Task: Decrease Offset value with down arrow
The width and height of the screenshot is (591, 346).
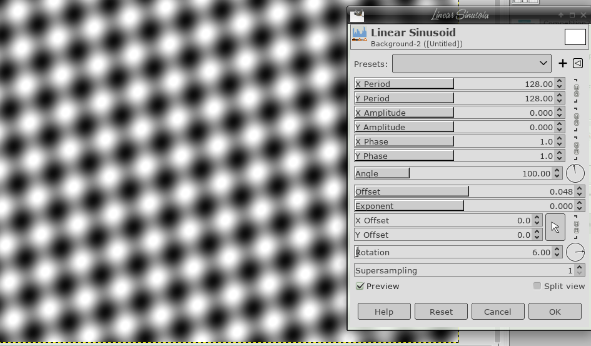Action: coord(580,194)
